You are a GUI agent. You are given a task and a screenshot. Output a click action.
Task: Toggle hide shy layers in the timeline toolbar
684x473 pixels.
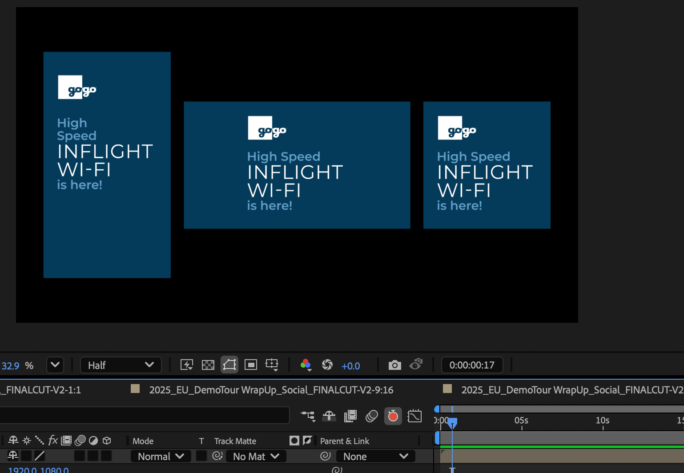pyautogui.click(x=329, y=416)
